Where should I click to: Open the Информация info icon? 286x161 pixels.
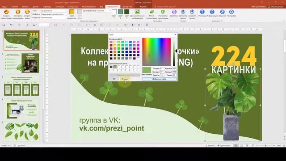[212, 12]
